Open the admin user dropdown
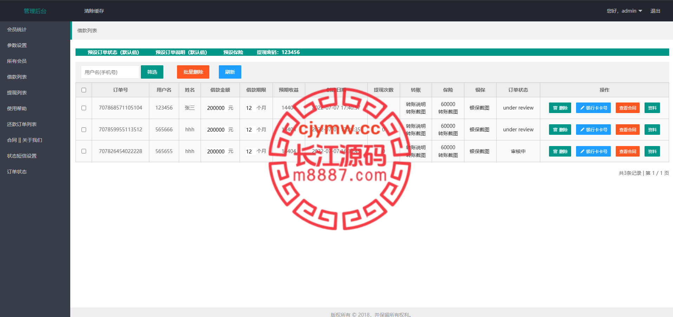673x317 pixels. 625,11
